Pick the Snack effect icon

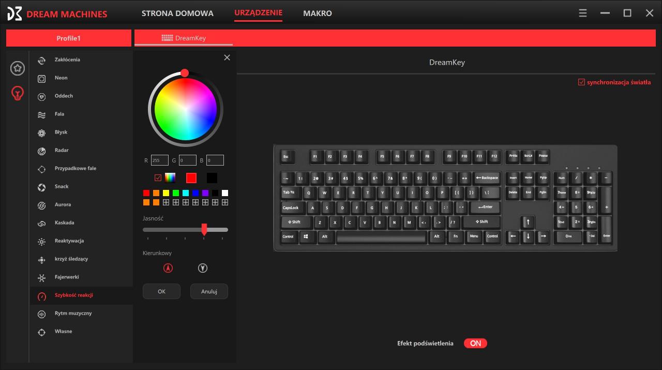click(x=42, y=187)
